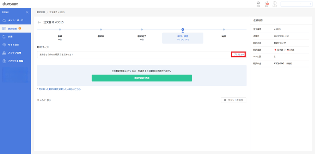Close the MENU sidebar with the X icon
315x154 pixels.
click(x=27, y=12)
